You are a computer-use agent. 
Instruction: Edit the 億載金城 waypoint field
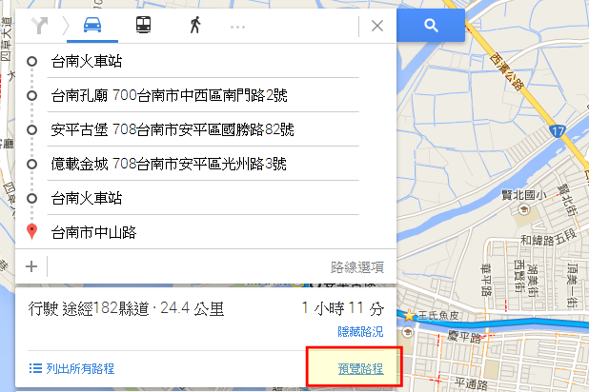click(x=203, y=164)
